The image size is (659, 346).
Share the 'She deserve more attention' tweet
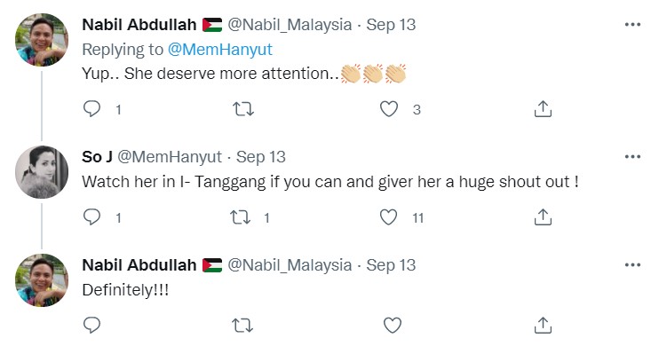pos(543,109)
